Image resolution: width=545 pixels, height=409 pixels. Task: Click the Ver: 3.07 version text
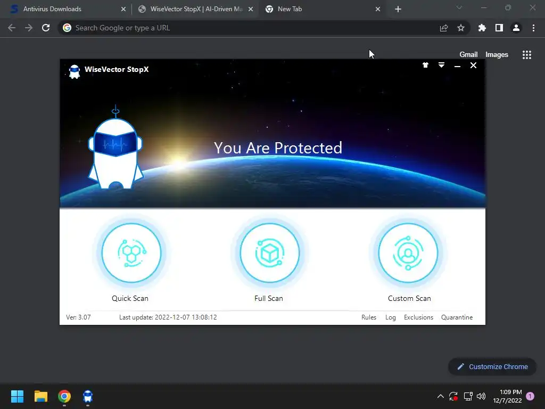79,317
